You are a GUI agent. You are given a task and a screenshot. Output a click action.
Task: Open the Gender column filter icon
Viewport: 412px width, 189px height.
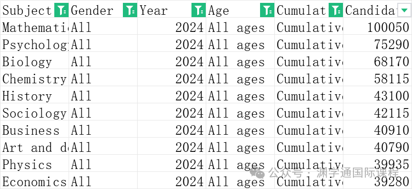(130, 10)
